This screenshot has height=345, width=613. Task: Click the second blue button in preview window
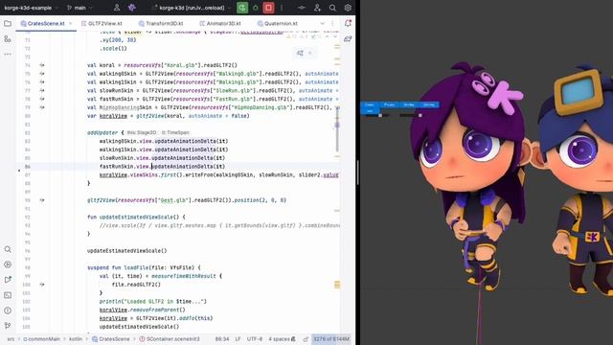[x=390, y=104]
